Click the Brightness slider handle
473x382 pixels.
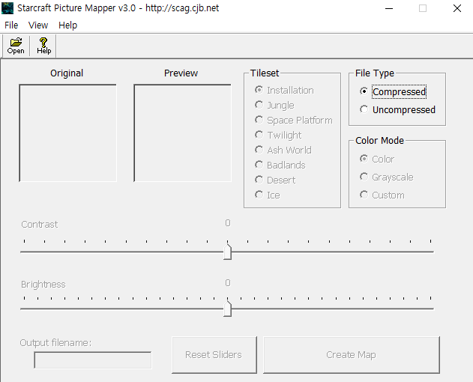click(x=227, y=309)
